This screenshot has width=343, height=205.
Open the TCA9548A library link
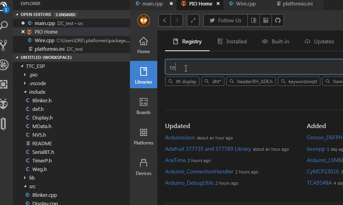(319, 183)
